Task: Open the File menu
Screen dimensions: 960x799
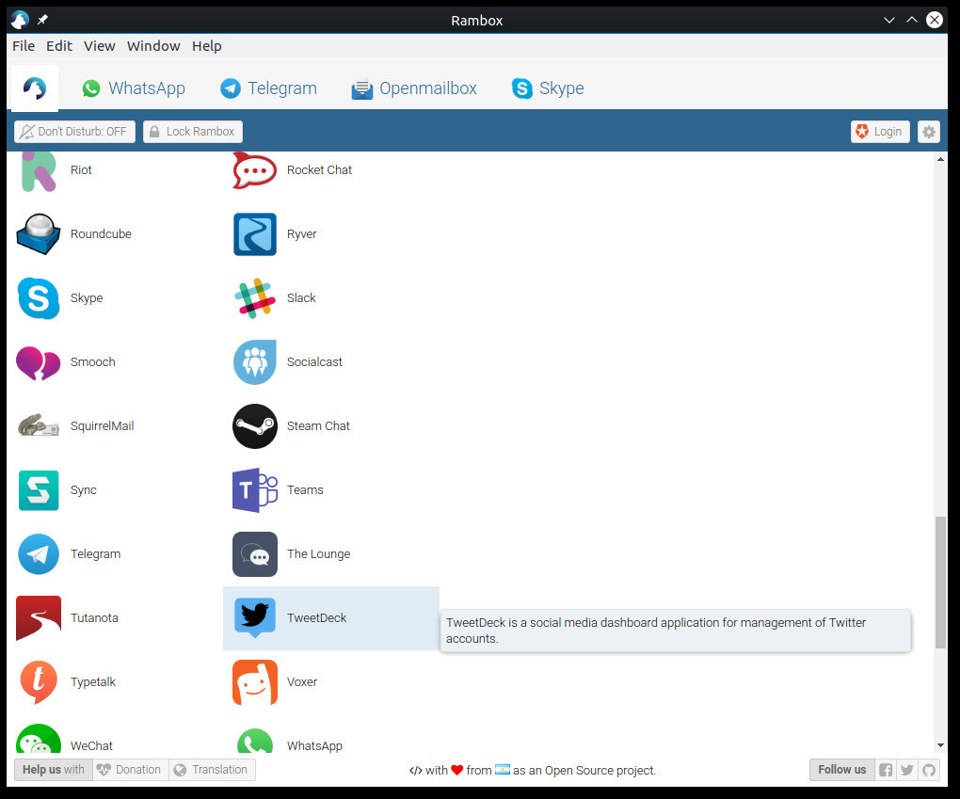Action: pos(24,46)
